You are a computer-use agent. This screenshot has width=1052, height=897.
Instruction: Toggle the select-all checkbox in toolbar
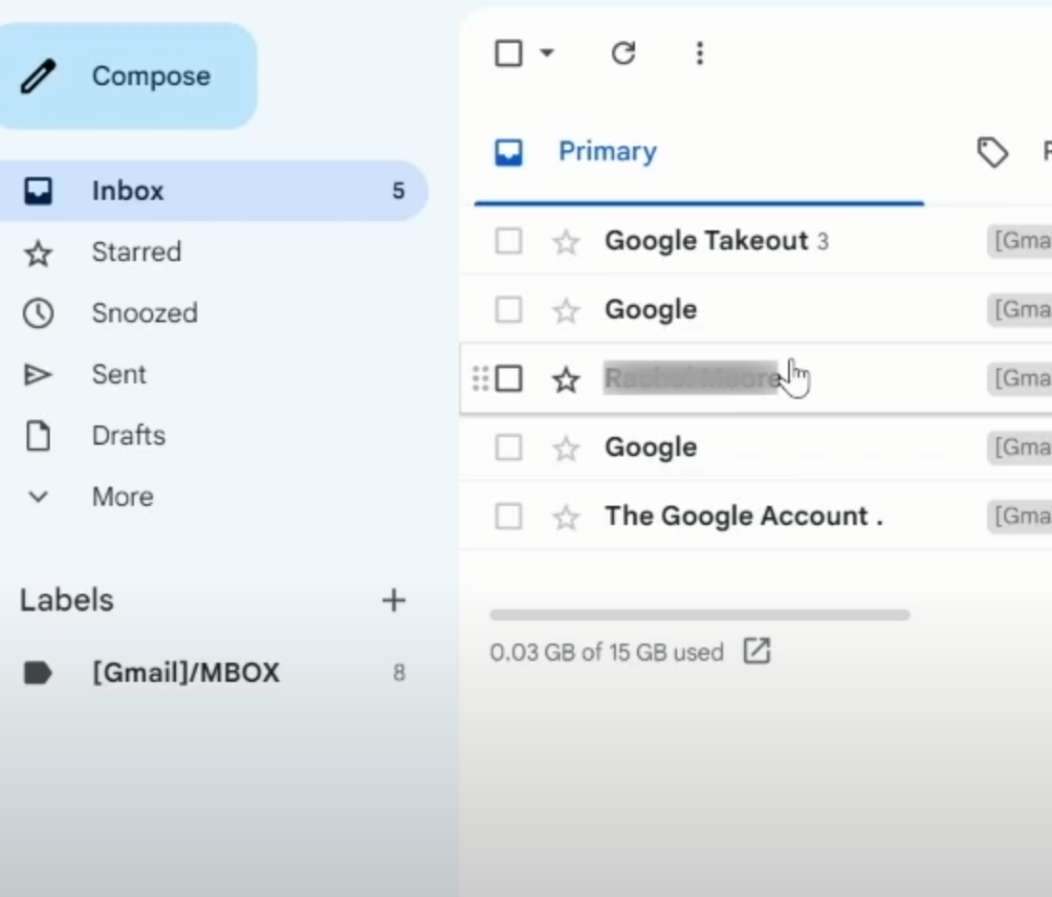[509, 53]
